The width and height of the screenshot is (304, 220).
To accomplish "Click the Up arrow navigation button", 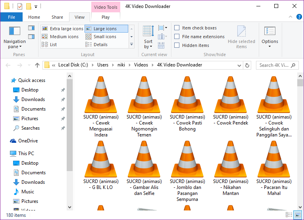I will pos(37,65).
